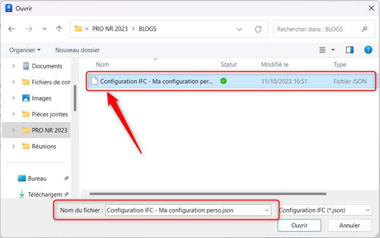Select PRO NR 2023 in sidebar
The image size is (380, 238).
coord(49,131)
